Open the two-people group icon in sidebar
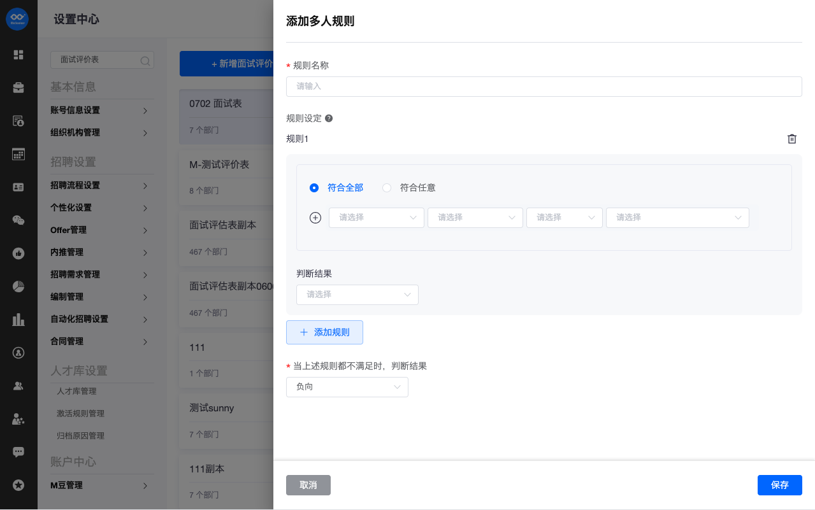815x510 pixels. tap(18, 385)
